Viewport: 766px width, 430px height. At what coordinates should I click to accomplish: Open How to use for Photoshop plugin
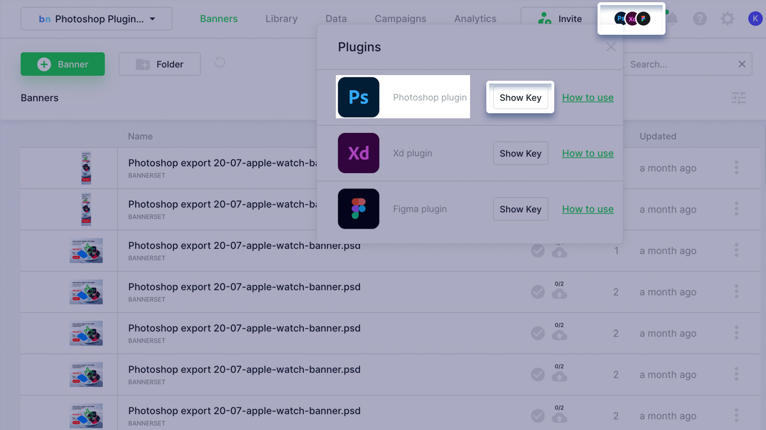pos(588,97)
